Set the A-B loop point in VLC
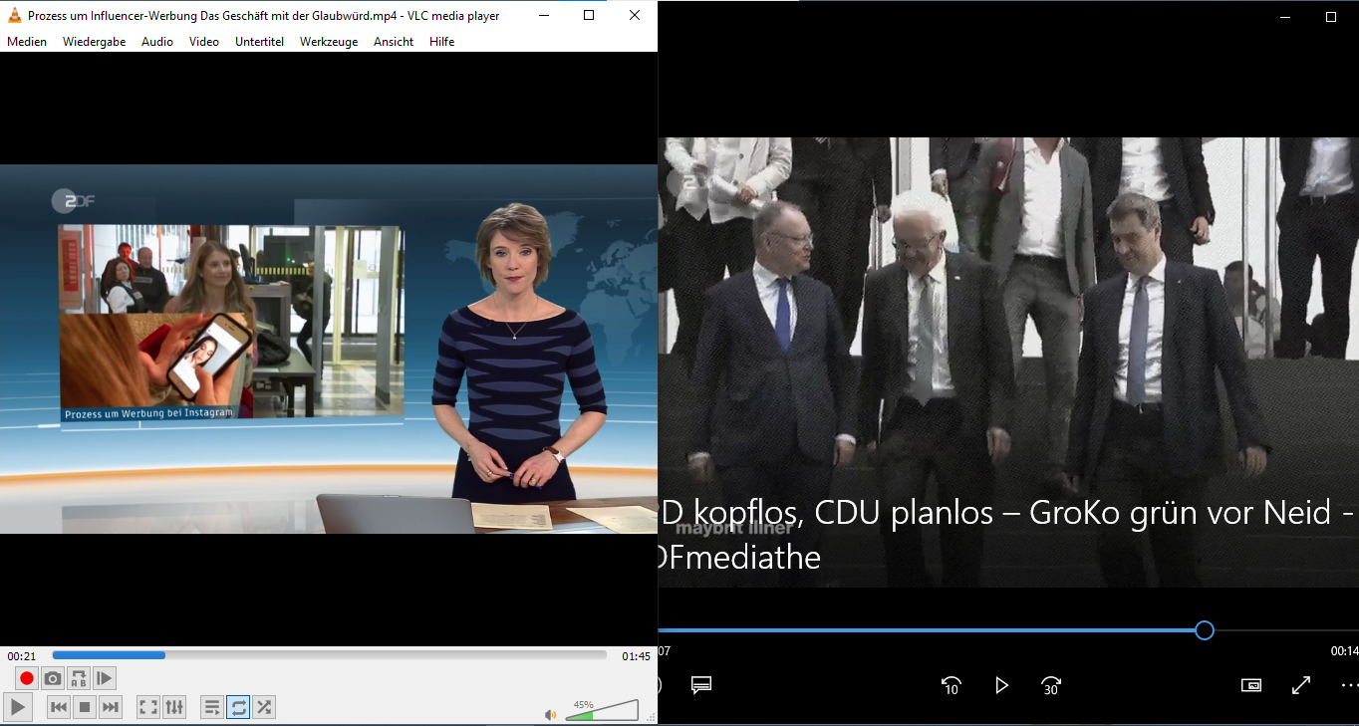 pos(79,678)
